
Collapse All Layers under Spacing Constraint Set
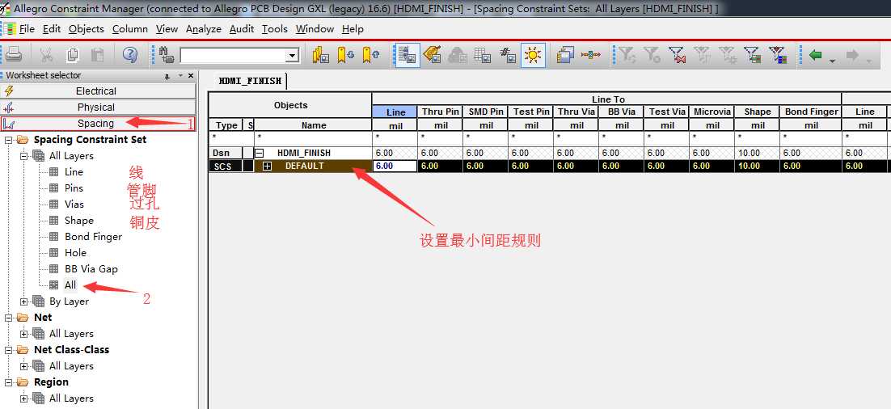coord(24,156)
